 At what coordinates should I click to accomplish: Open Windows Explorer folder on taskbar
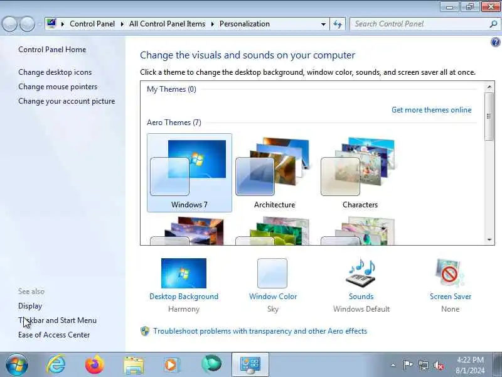(x=134, y=365)
